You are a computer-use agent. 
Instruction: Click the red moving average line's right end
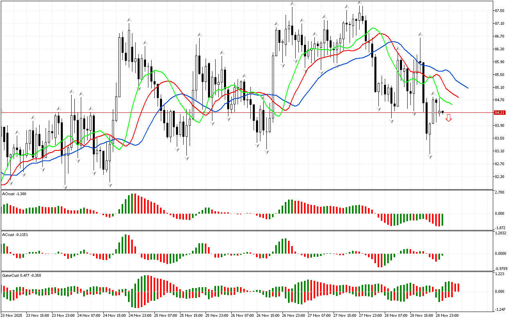point(458,97)
